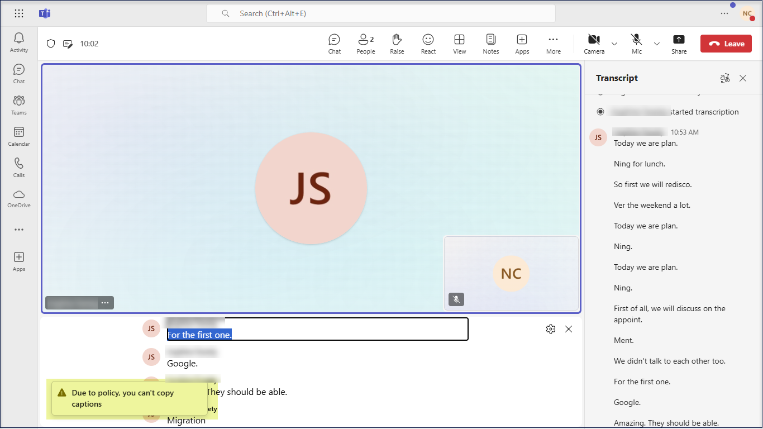Open the meeting Chat icon in toolbar
The height and width of the screenshot is (429, 763).
[x=334, y=44]
